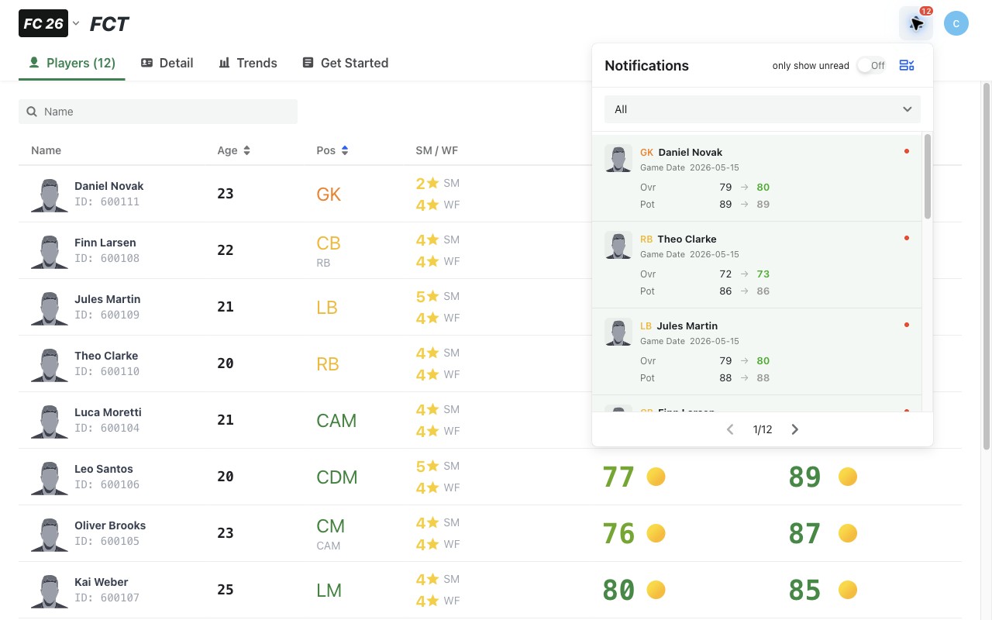Click Leo Santos's player avatar
992x620 pixels.
click(x=50, y=477)
